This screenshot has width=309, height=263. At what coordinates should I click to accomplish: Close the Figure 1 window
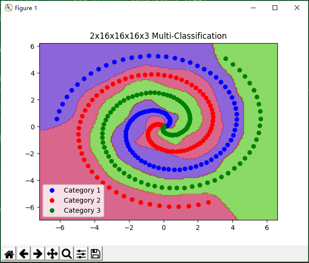tap(297, 8)
